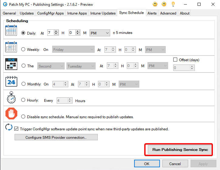This screenshot has width=220, height=170.
Task: Click the Apply button
Action: [203, 164]
